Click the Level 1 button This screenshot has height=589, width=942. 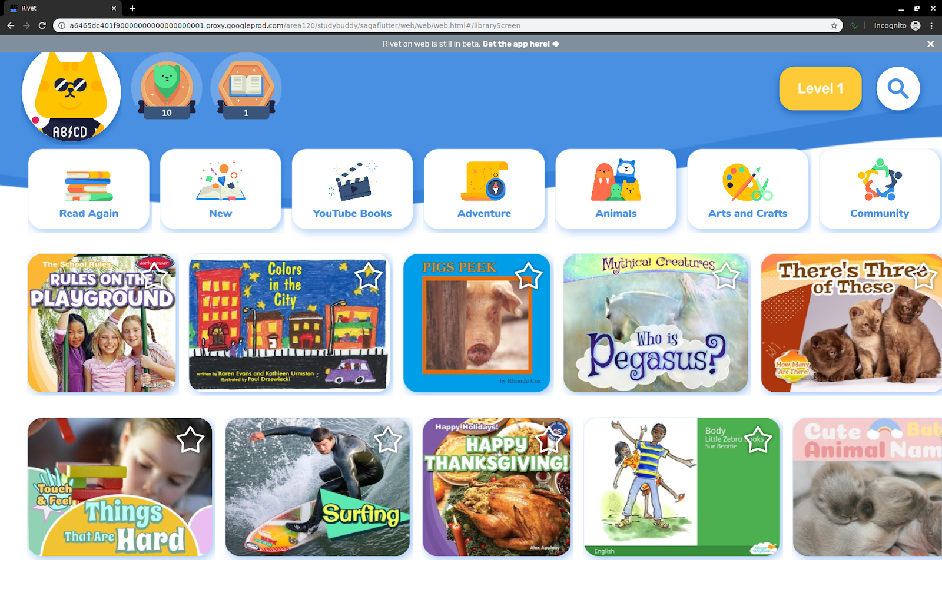[x=820, y=88]
